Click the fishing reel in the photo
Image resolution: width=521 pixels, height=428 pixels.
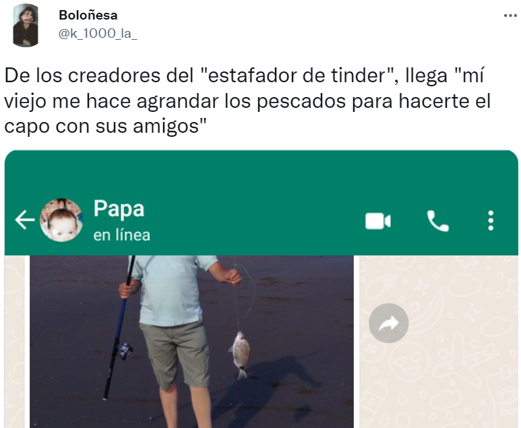pyautogui.click(x=125, y=350)
